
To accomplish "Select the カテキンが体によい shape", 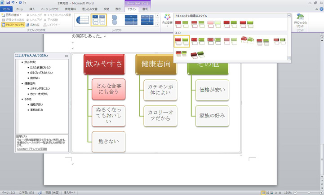I will 160,90.
